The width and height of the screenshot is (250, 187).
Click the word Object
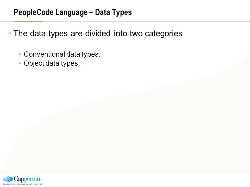pyautogui.click(x=34, y=63)
